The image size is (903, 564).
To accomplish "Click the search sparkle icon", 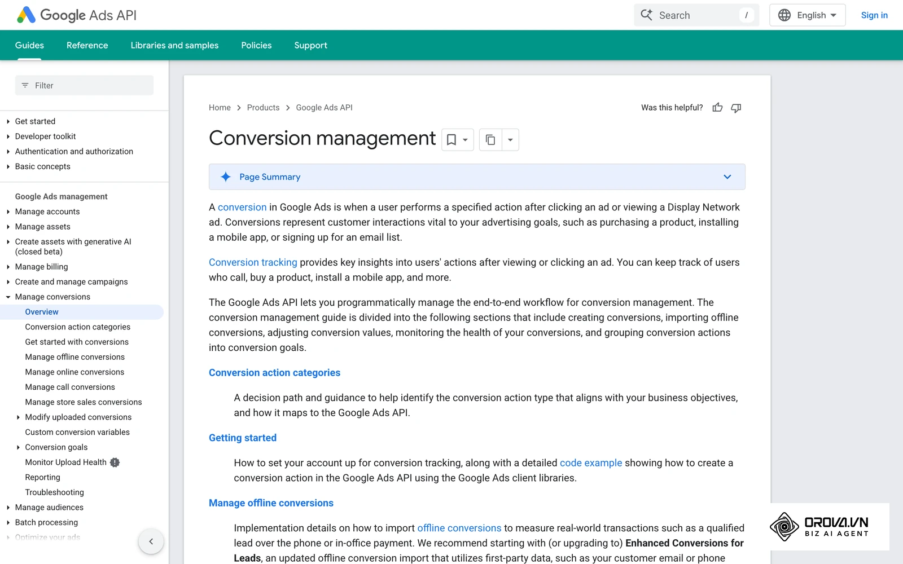I will pyautogui.click(x=647, y=15).
